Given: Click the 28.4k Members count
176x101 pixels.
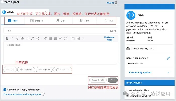Looking at the screenshot, I should point(130,39).
